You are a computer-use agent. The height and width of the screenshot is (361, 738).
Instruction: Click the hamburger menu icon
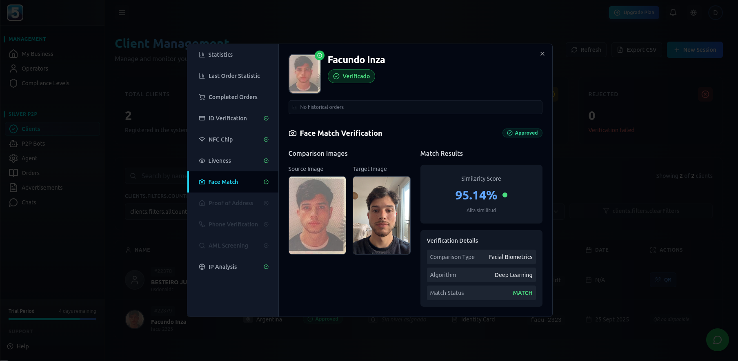coord(122,13)
